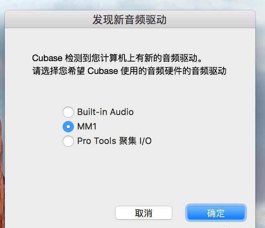Click empty dialog space above Built-in Audio option
Screen dimensions: 265x228
pos(130,91)
